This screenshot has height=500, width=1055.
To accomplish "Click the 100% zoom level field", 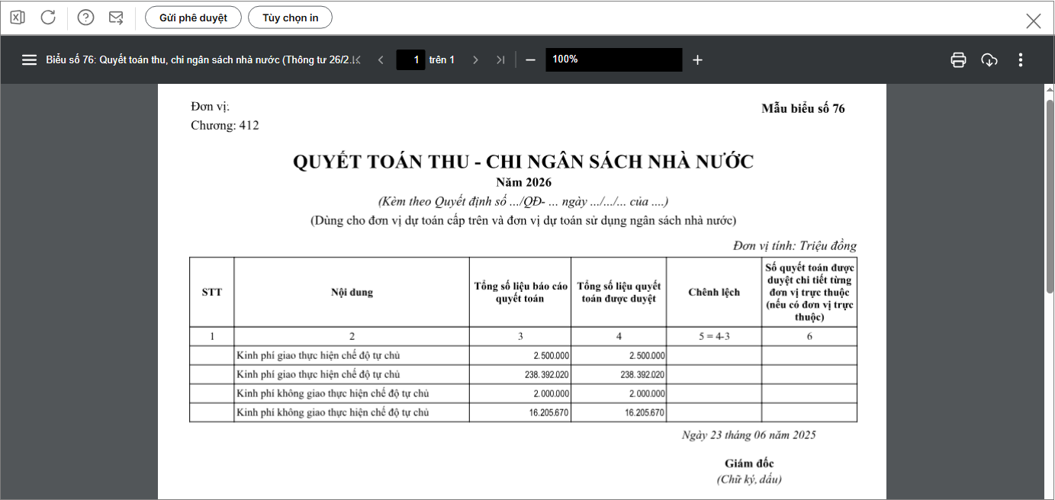I will [614, 59].
